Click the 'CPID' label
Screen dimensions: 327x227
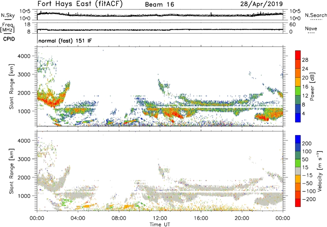coord(9,39)
